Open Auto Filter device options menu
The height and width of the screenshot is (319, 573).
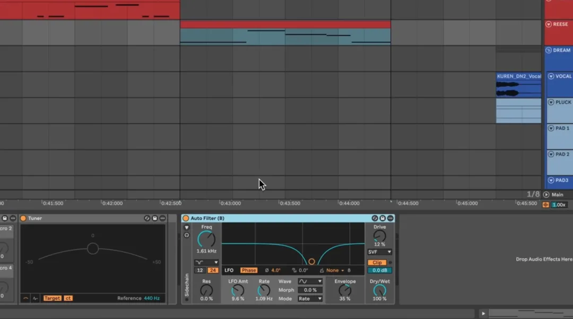[x=390, y=218]
